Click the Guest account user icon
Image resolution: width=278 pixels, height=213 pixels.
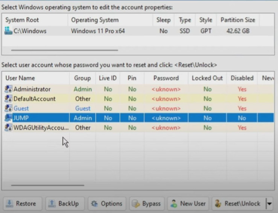point(8,108)
